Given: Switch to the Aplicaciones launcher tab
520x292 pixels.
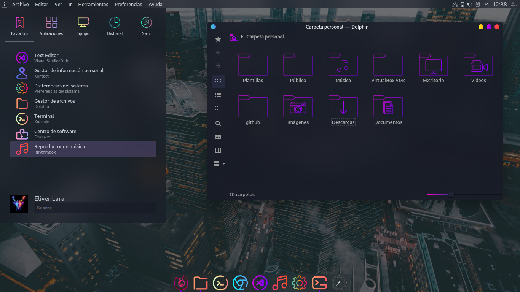Looking at the screenshot, I should pyautogui.click(x=51, y=26).
